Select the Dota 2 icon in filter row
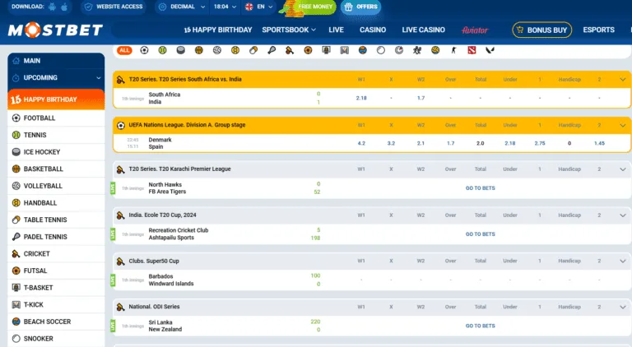 click(x=471, y=50)
